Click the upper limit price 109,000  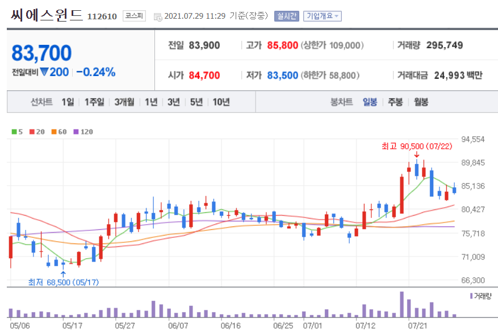pos(345,45)
